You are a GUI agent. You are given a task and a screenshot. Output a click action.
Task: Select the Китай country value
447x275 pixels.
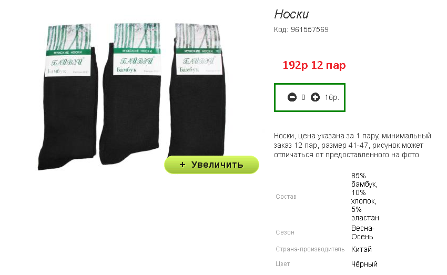click(361, 249)
